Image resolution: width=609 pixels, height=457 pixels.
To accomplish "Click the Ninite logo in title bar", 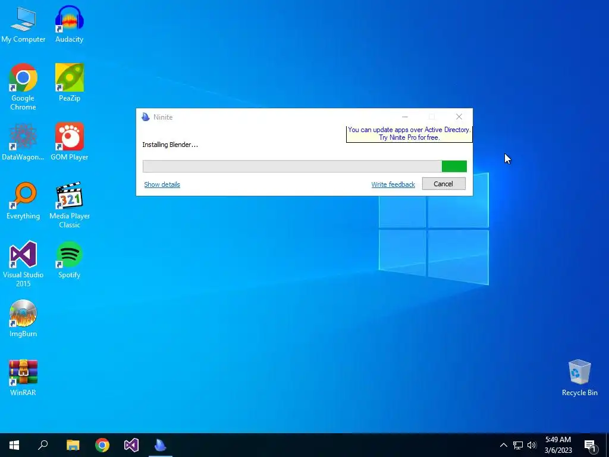I will coord(146,117).
